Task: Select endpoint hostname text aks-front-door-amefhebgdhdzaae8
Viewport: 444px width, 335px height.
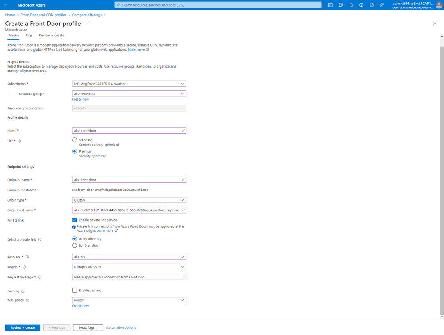Action: (x=109, y=190)
